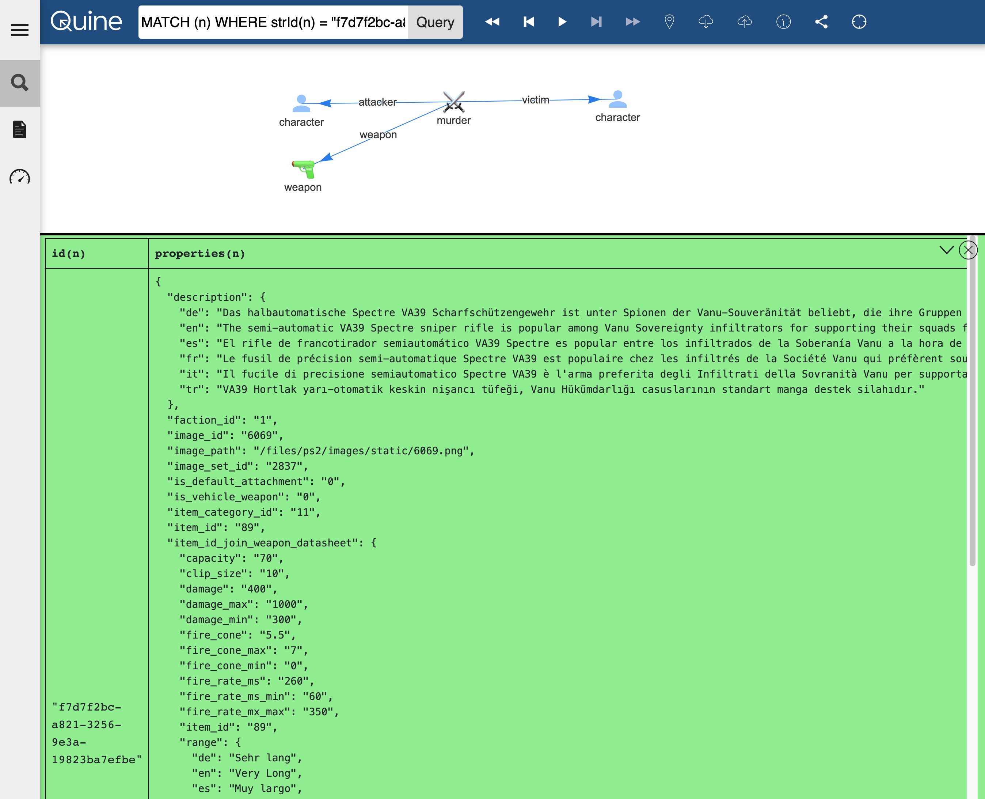Click the fast-forward double-arrow button
The image size is (985, 799).
point(632,22)
